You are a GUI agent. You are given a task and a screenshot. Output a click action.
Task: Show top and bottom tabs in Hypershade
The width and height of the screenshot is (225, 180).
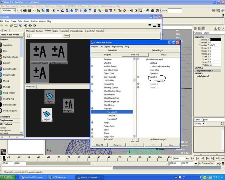[159, 25]
